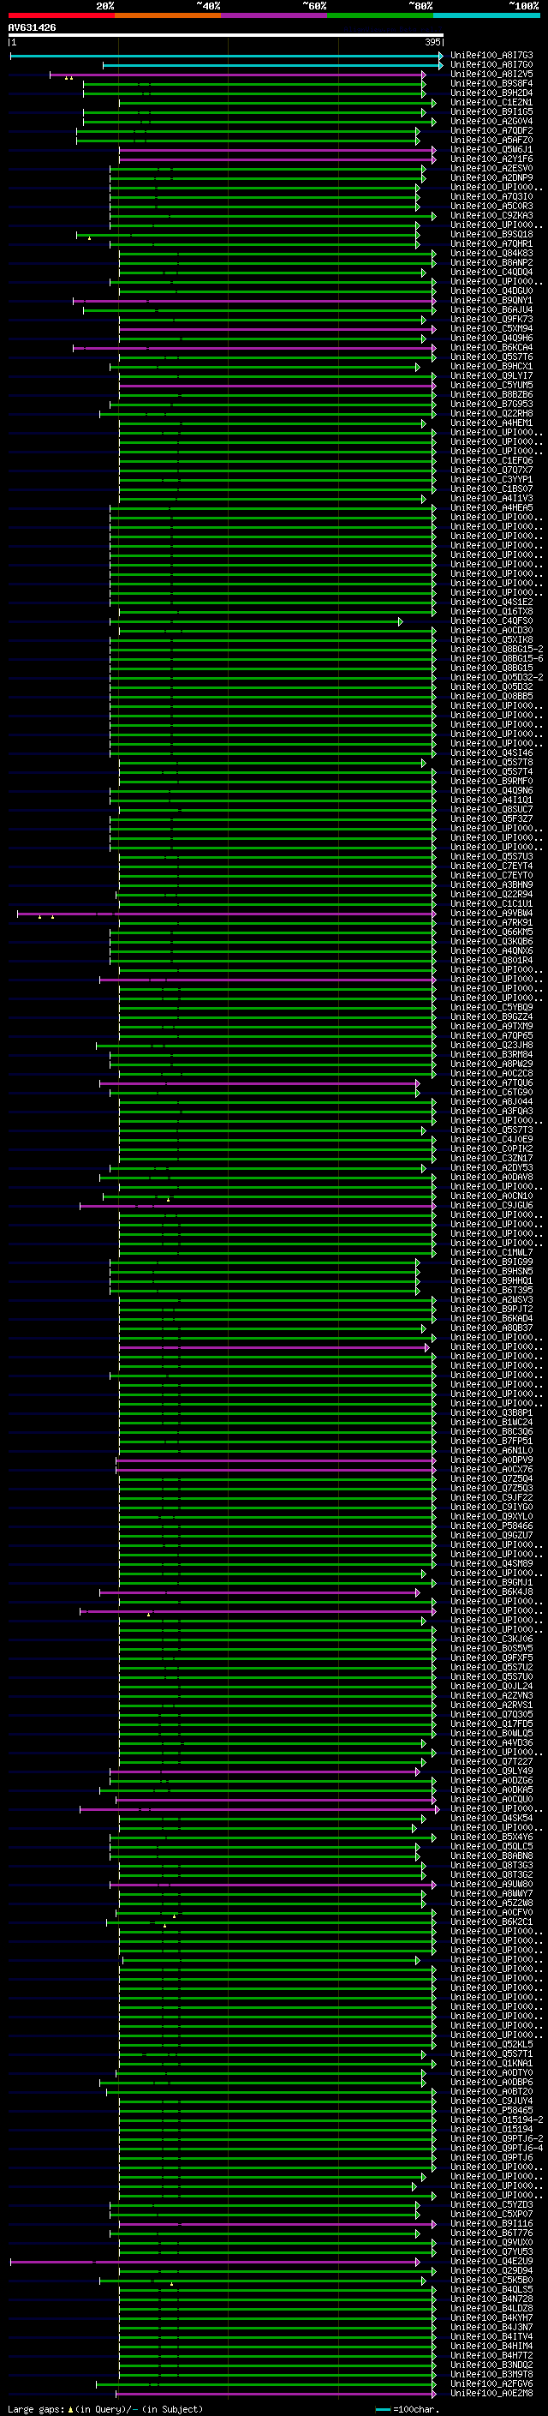Click hit label UniRef100_Q4SI46
The image size is (548, 2416).
point(491,752)
